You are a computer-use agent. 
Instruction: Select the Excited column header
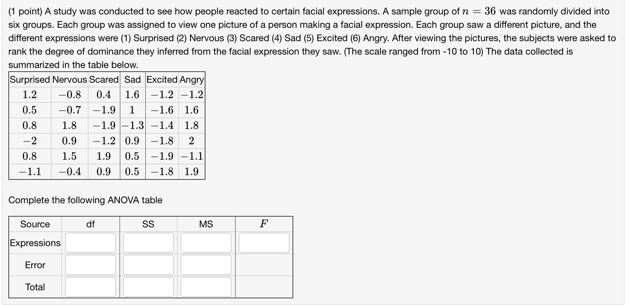click(162, 80)
